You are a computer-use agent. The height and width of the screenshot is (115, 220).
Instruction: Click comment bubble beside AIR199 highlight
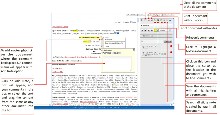(x=77, y=30)
